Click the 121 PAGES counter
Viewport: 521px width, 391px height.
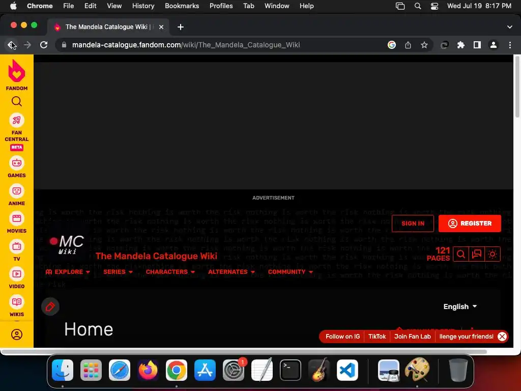tap(439, 254)
